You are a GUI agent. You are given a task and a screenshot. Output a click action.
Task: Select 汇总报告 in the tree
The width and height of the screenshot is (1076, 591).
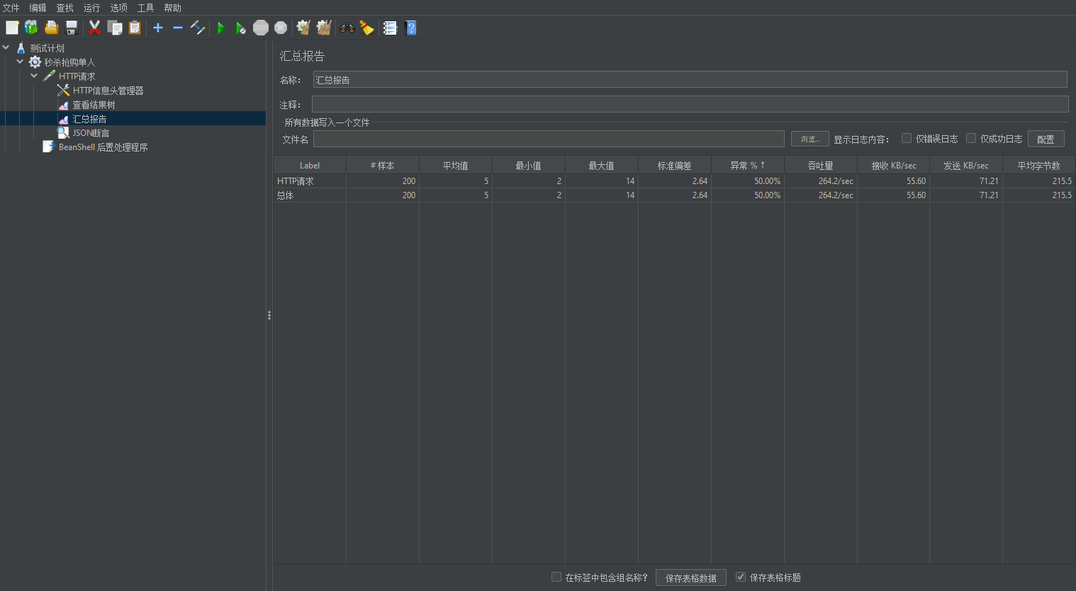click(89, 119)
